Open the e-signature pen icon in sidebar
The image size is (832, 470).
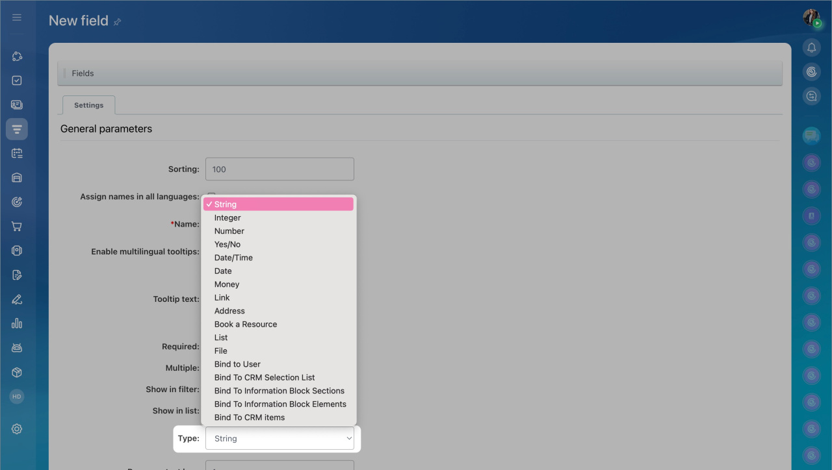[17, 299]
